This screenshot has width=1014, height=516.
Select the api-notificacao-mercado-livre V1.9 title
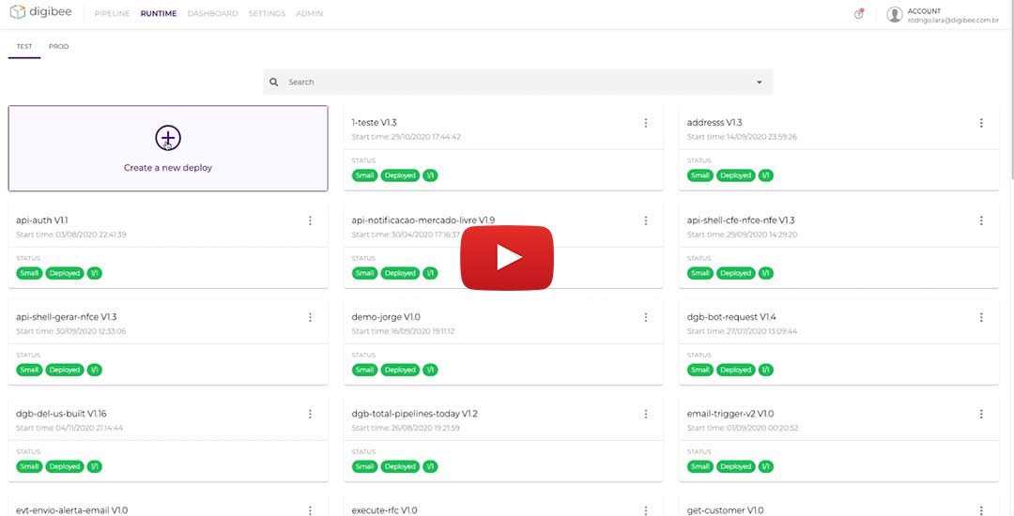[x=423, y=220]
